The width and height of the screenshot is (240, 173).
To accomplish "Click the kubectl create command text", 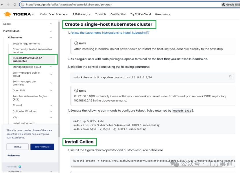I will (x=154, y=161).
